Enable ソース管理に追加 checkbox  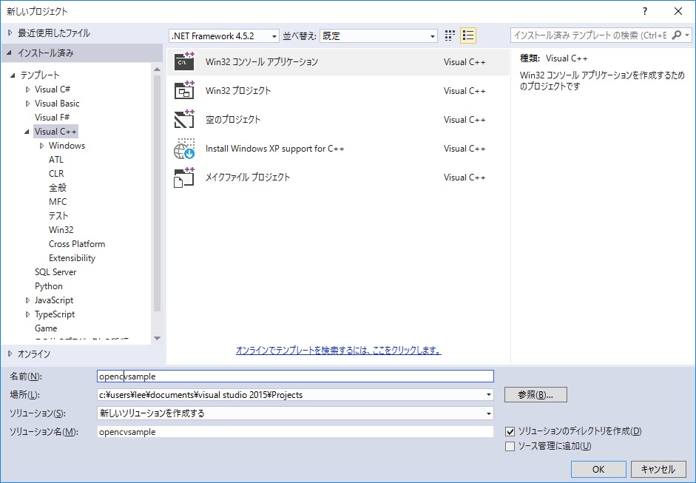tap(510, 446)
